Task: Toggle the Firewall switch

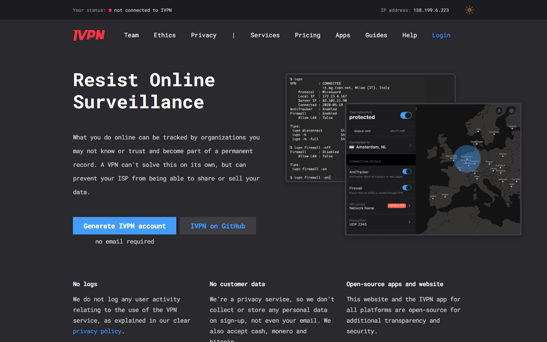Action: (407, 187)
